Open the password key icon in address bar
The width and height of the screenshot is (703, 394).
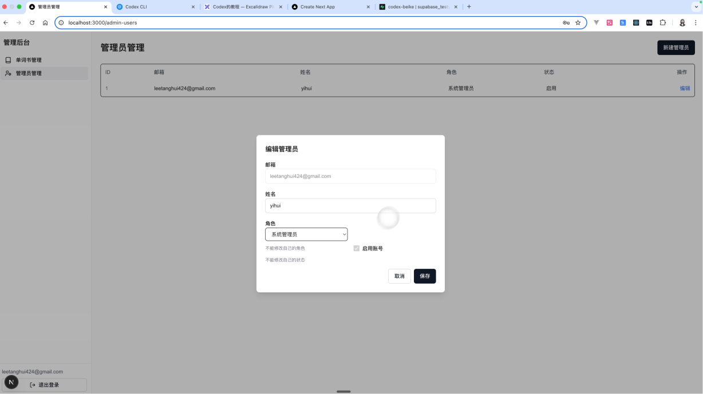(x=566, y=23)
